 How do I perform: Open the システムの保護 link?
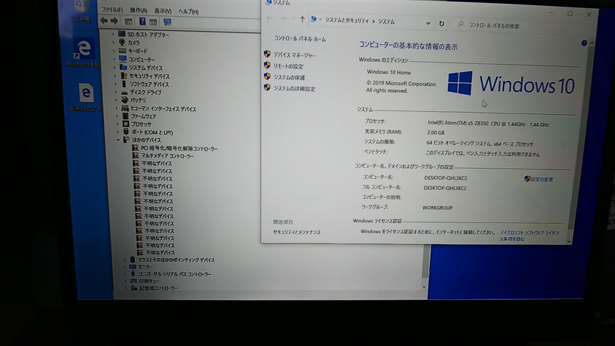click(289, 77)
